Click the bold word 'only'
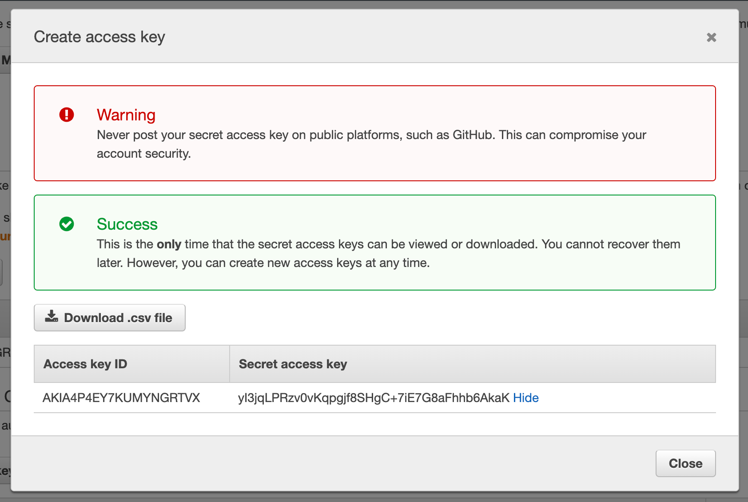This screenshot has width=748, height=502. tap(169, 244)
